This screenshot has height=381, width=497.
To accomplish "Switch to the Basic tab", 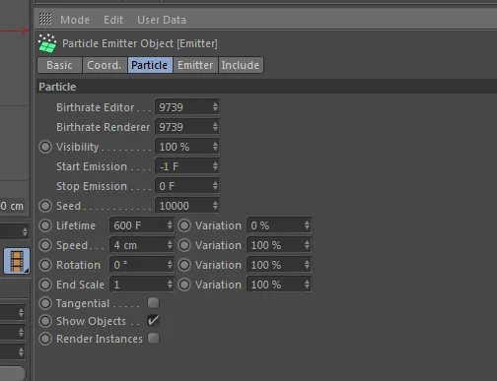I will click(x=59, y=65).
